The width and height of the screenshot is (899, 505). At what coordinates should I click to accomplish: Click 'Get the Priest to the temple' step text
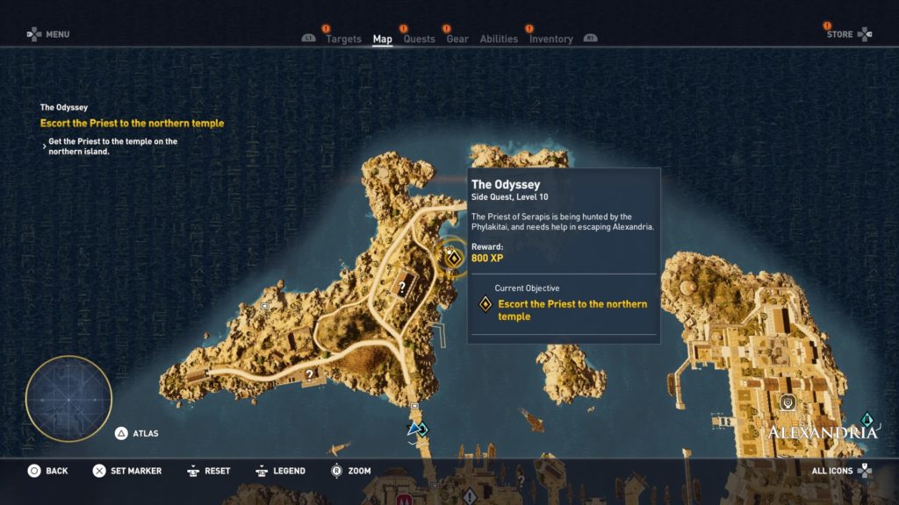tap(113, 146)
